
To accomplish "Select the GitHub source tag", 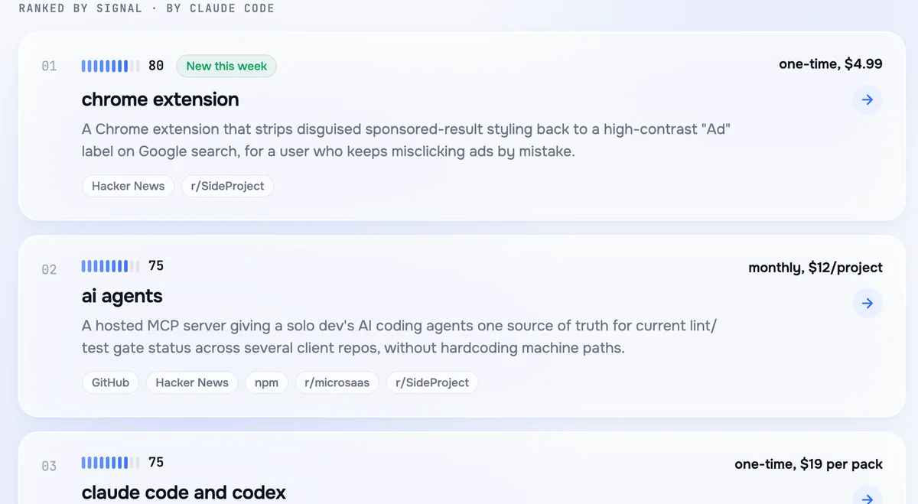I will tap(110, 382).
